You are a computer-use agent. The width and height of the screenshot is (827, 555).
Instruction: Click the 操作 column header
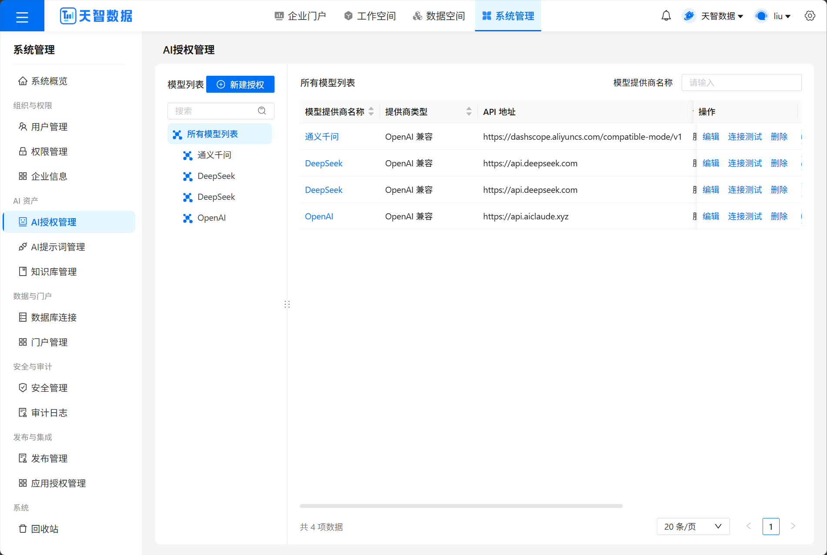coord(706,112)
